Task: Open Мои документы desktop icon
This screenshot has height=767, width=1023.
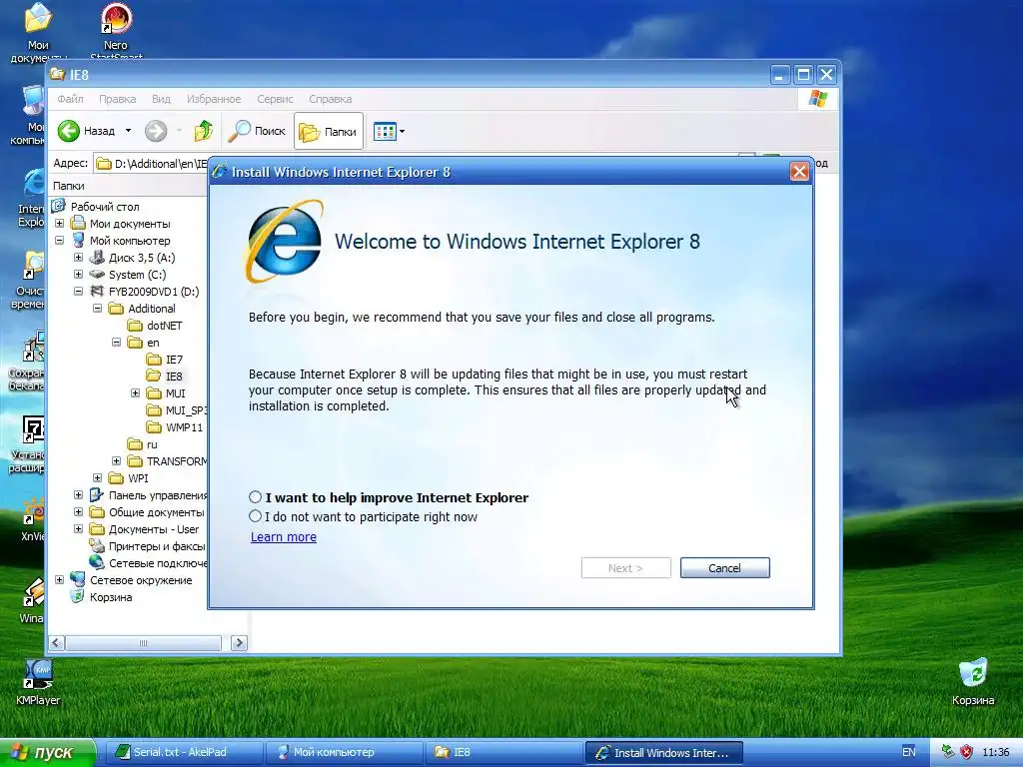Action: 38,33
